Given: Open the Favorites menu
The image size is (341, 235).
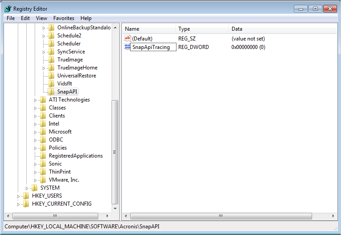Looking at the screenshot, I should (x=64, y=18).
